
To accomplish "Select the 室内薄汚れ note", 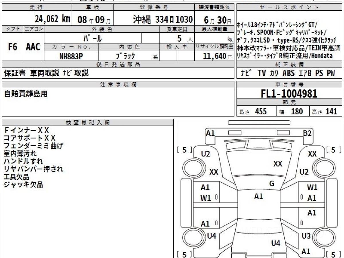I will click(20, 154).
